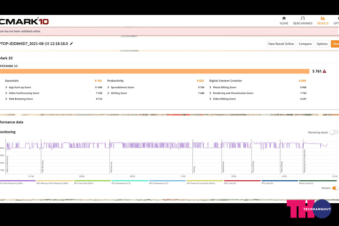Viewport: 339px width, 226px height.
Task: Click Rendering and Visualization chart marker
Action: click(305, 161)
